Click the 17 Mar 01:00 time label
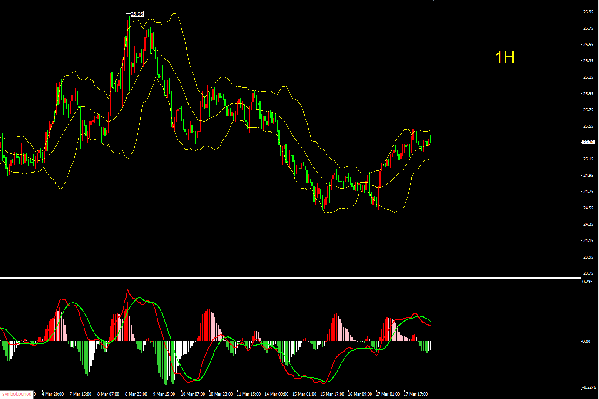Viewport: 599px width, 399px height. 388,394
